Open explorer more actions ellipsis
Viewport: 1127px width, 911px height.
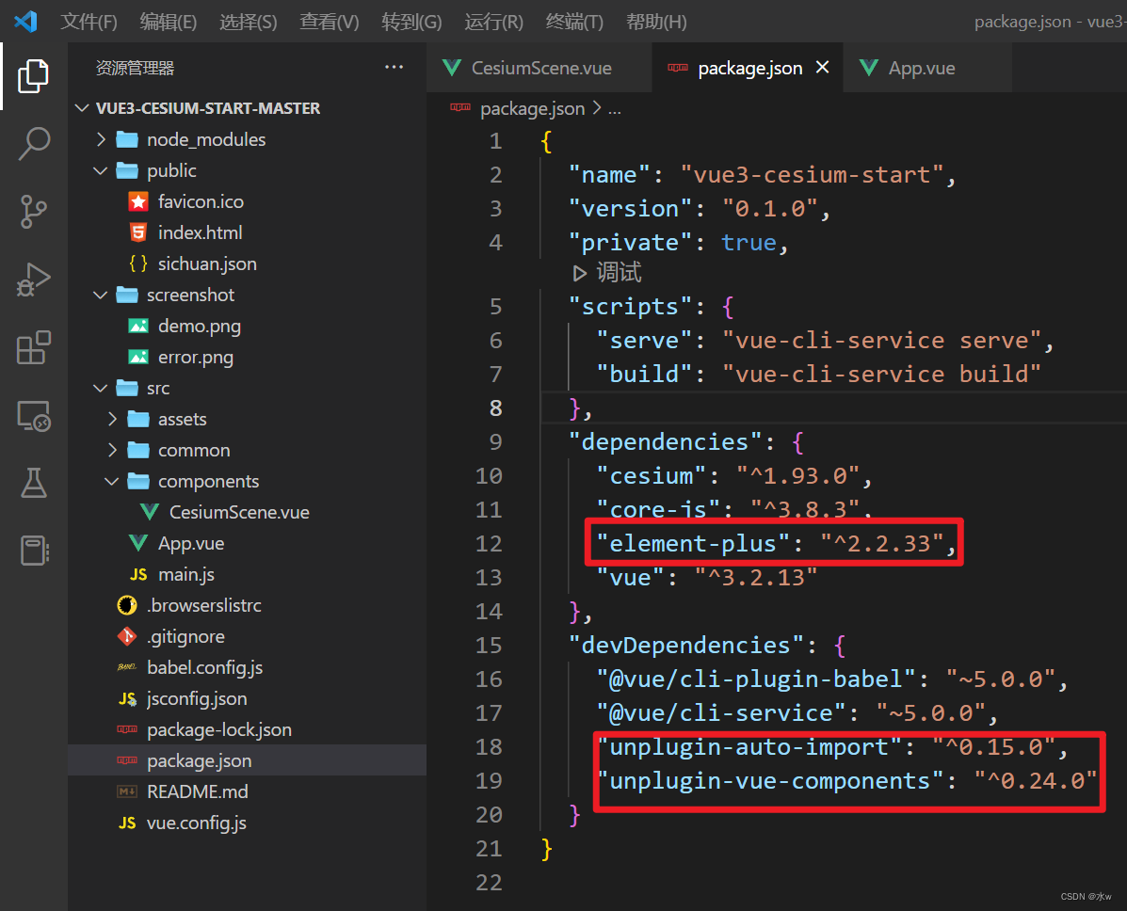coord(394,68)
